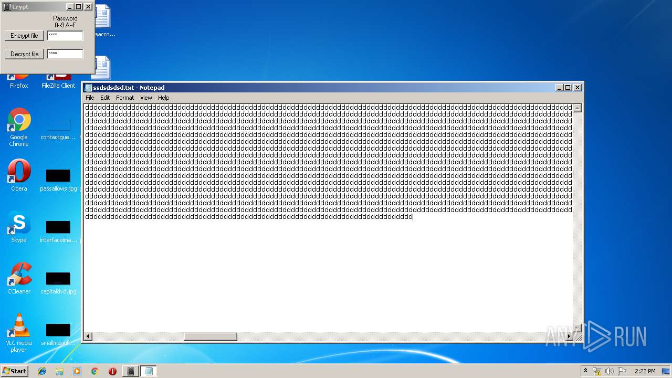Select the passallows.jpg desktop file
The width and height of the screenshot is (672, 378).
pyautogui.click(x=58, y=180)
